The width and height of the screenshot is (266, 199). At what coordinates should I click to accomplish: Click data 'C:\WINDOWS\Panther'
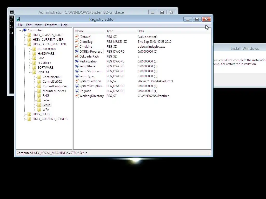[153, 96]
